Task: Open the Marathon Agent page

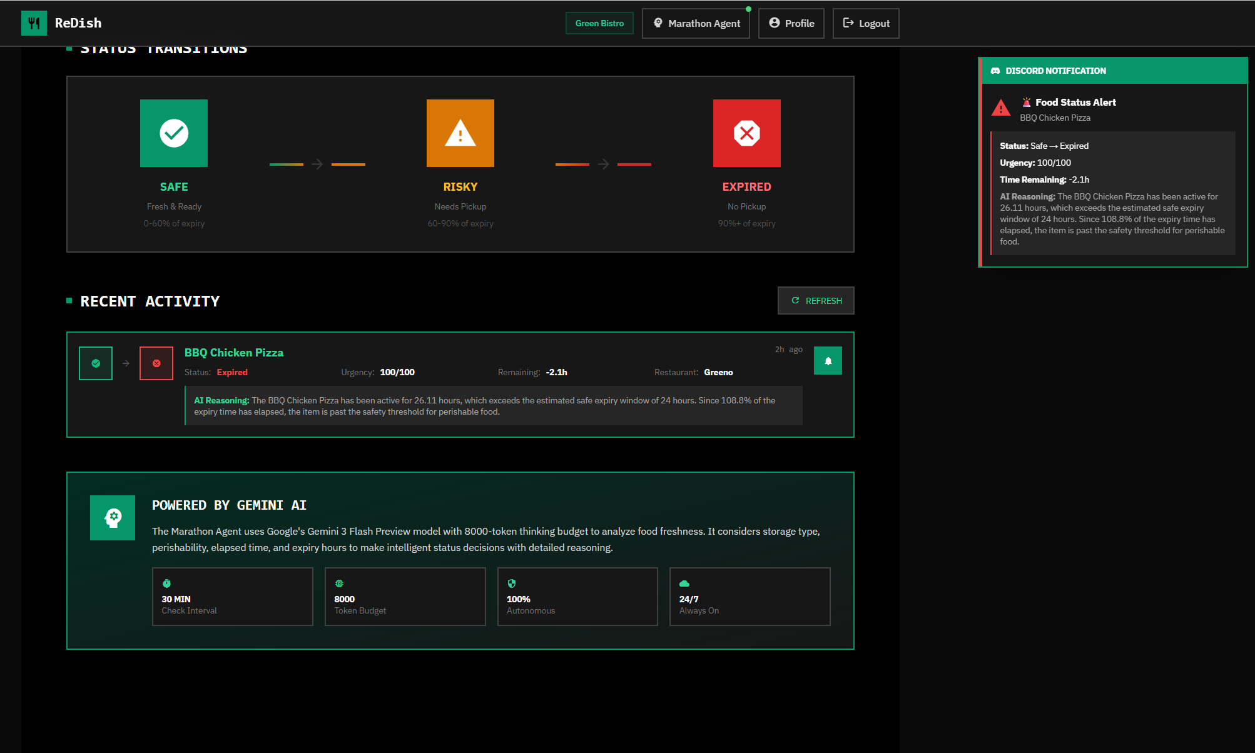Action: pos(696,23)
